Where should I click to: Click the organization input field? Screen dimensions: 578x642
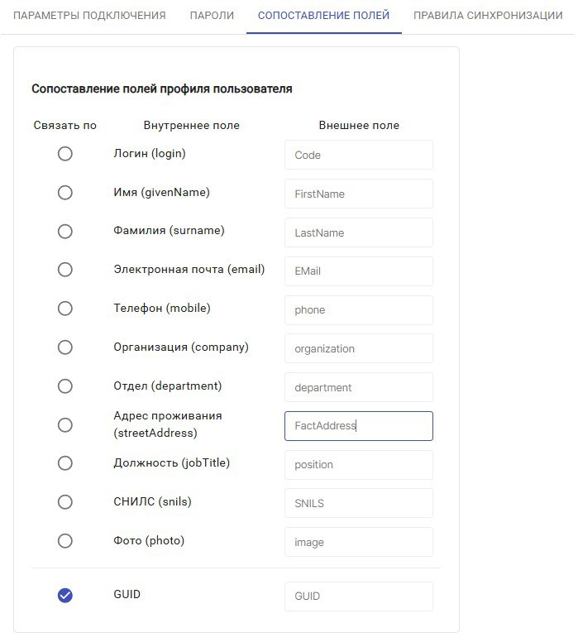click(x=359, y=348)
